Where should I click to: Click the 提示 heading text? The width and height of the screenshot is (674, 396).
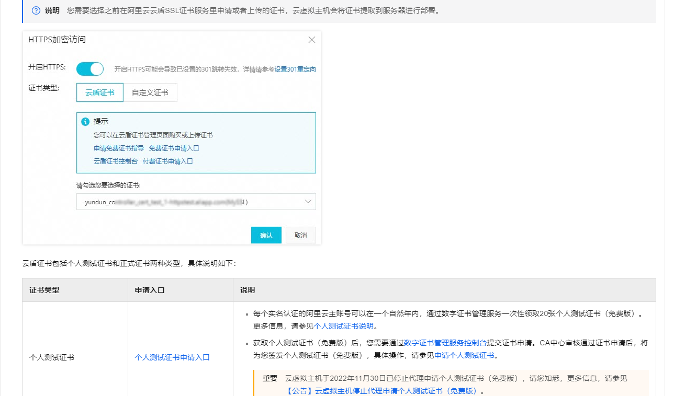coord(101,121)
